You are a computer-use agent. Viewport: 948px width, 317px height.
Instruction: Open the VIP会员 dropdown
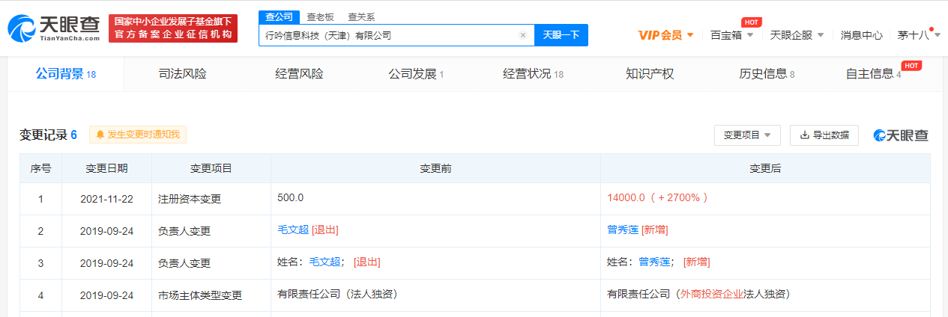(665, 35)
